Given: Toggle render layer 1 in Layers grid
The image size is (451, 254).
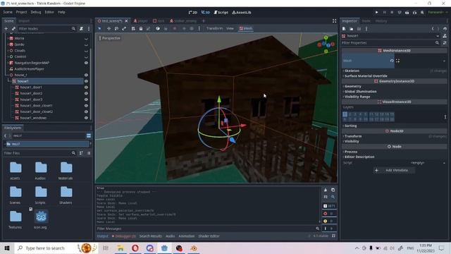Looking at the screenshot, I should 345,114.
